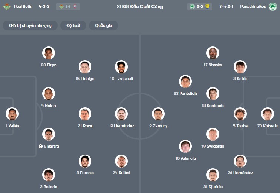Select the Giá trị chuyển nhượng filter
Viewport: 280px width, 193px height.
pyautogui.click(x=30, y=25)
